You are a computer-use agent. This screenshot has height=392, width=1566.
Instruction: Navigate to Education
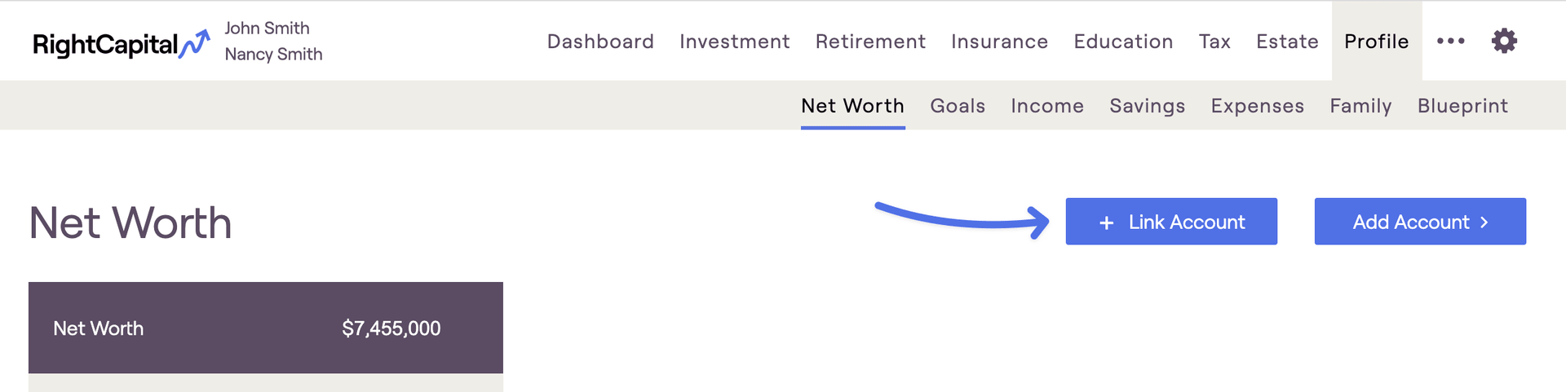pos(1123,42)
